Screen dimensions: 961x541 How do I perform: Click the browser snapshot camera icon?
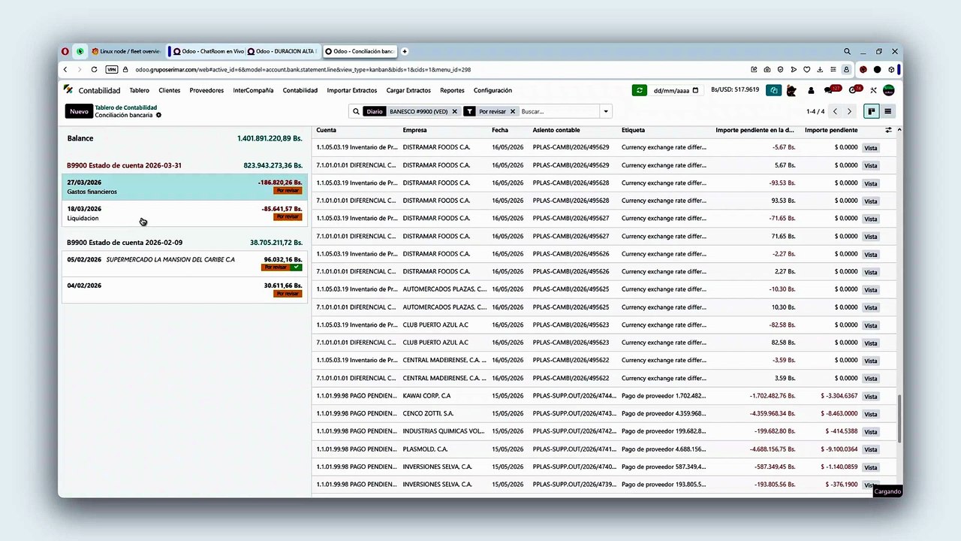767,69
